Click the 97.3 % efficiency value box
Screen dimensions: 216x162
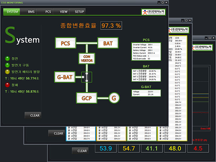pyautogui.click(x=111, y=25)
